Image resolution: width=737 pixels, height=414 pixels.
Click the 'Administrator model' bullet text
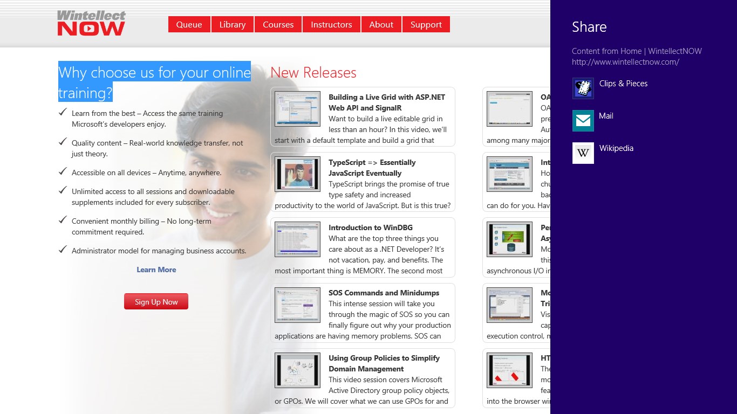(x=159, y=251)
